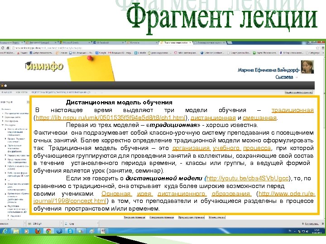Bookmark page with the star icon
This screenshot has width=326, height=244.
click(x=317, y=48)
